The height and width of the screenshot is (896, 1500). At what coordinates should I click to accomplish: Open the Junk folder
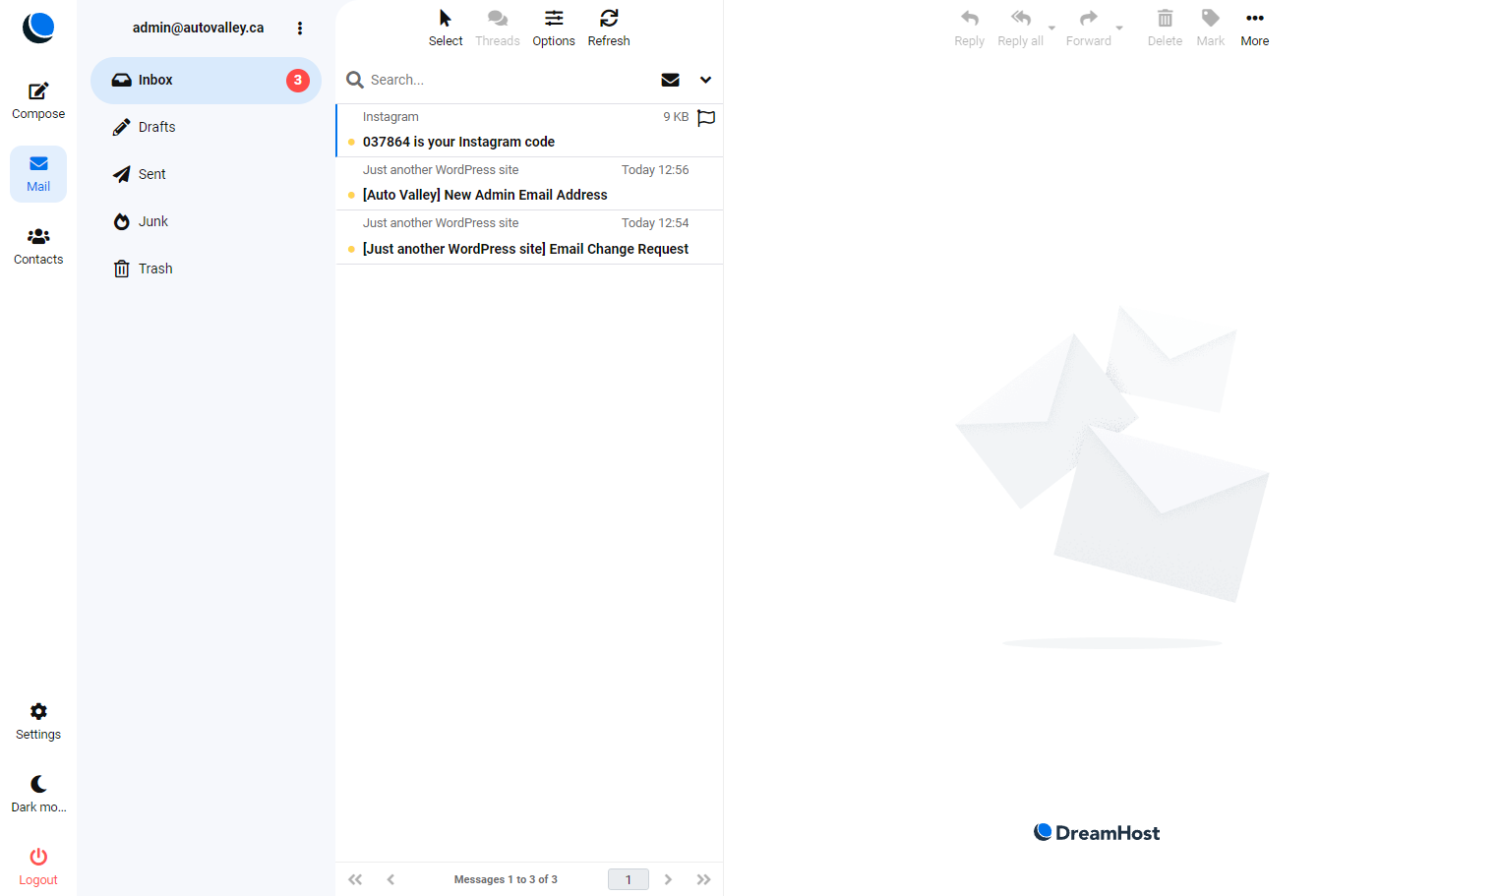[x=206, y=222]
